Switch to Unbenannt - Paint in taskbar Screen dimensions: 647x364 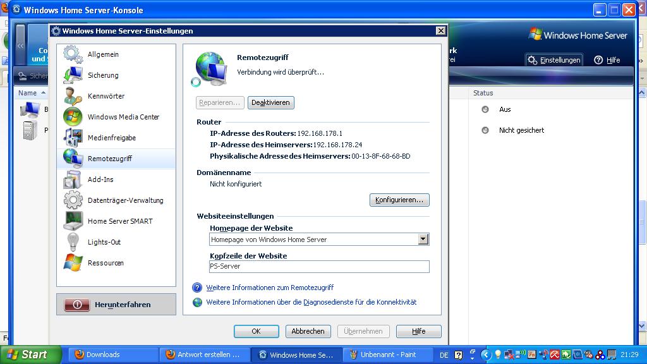point(388,355)
